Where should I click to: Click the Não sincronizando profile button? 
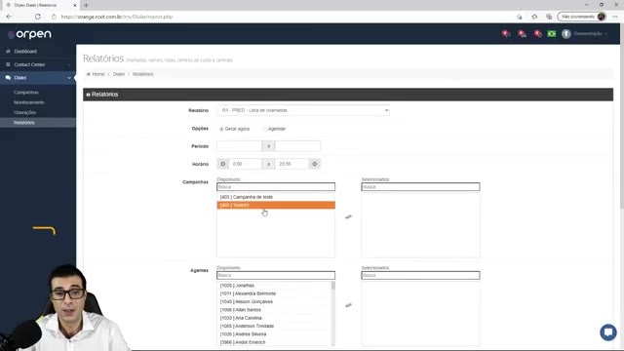coord(582,17)
